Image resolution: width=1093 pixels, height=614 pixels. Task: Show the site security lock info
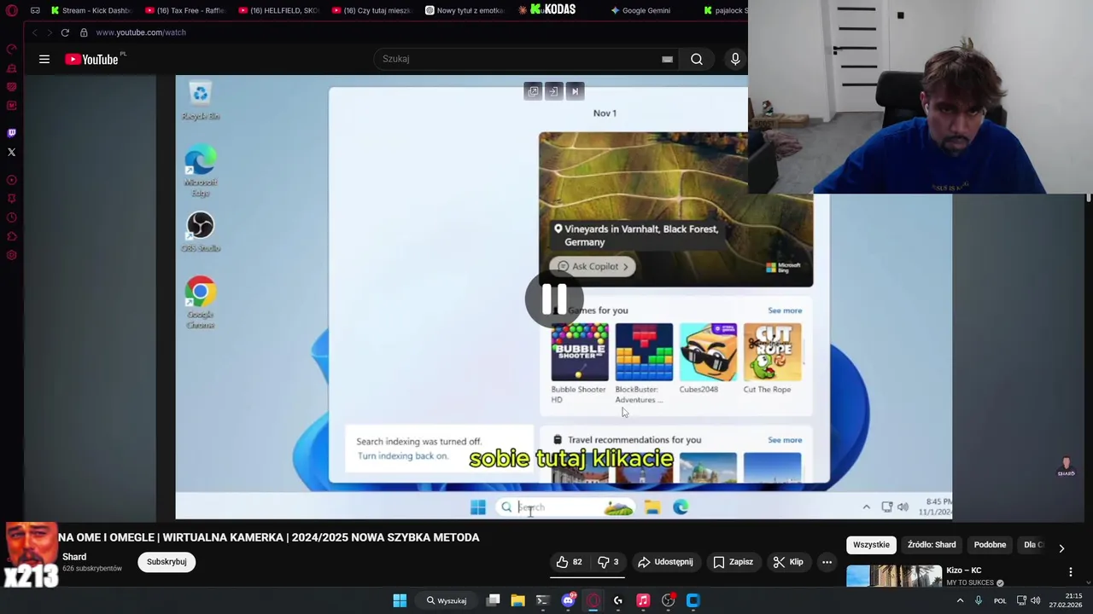pyautogui.click(x=84, y=32)
